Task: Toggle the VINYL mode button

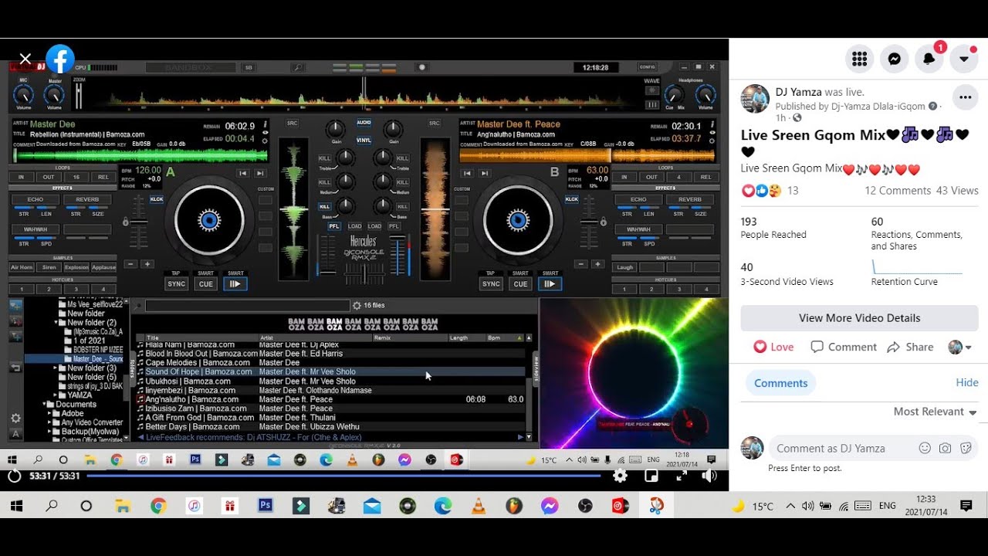Action: tap(364, 141)
